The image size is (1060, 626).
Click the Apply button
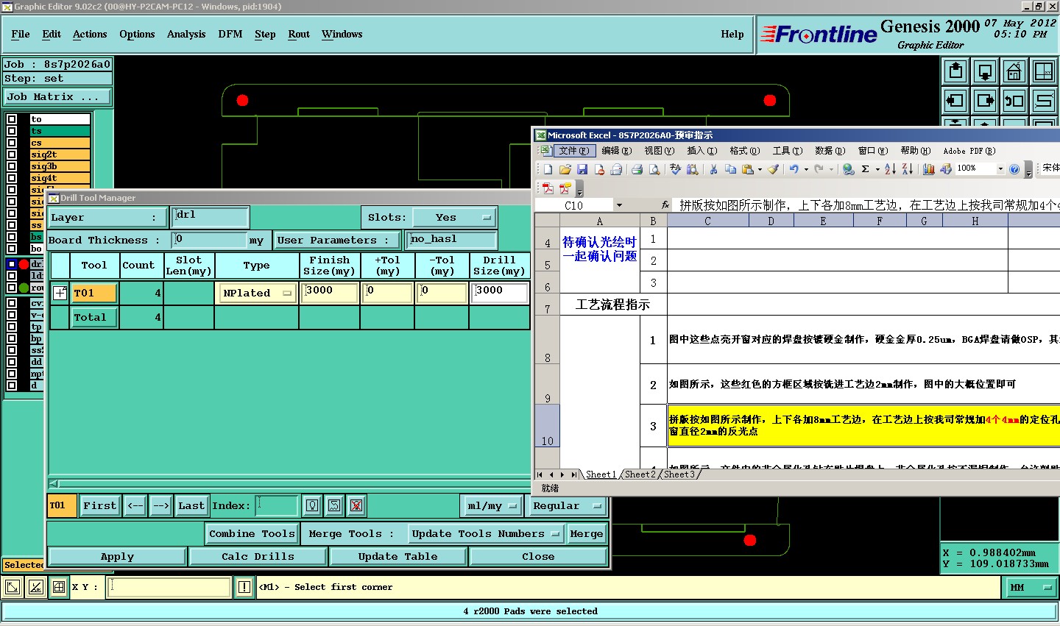click(x=117, y=557)
